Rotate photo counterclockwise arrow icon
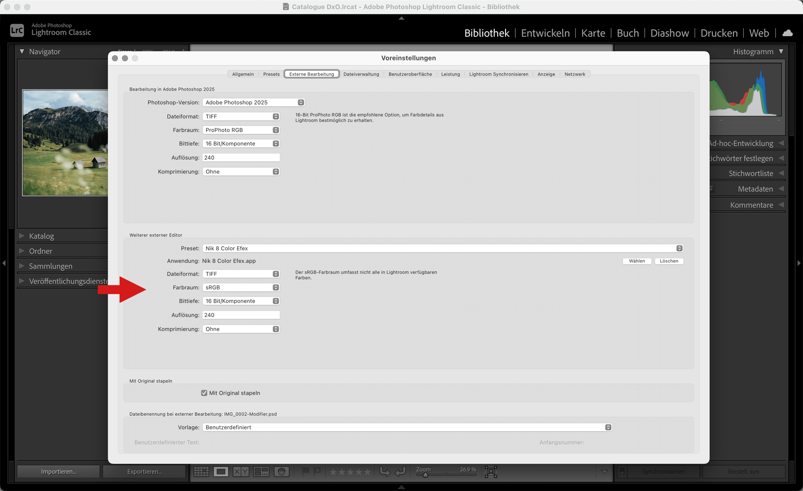Viewport: 803px width, 491px height. point(385,471)
